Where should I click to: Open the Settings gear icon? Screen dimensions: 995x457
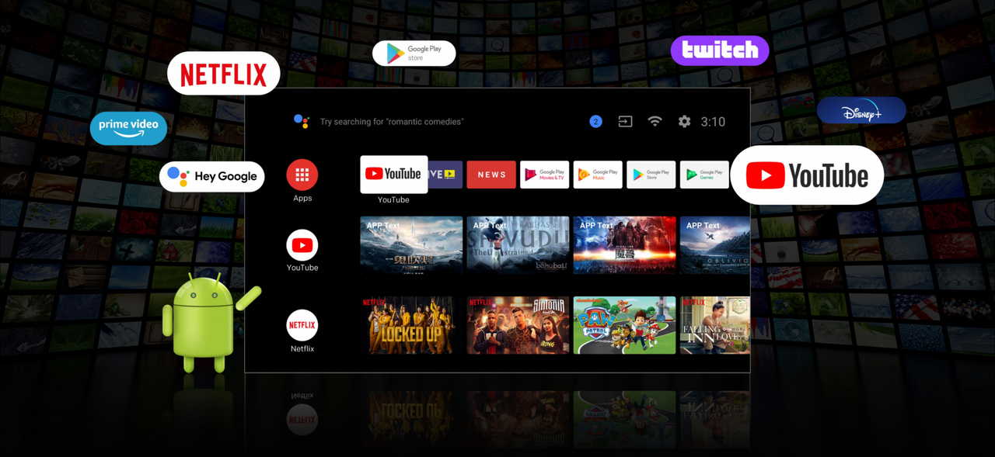(x=684, y=122)
